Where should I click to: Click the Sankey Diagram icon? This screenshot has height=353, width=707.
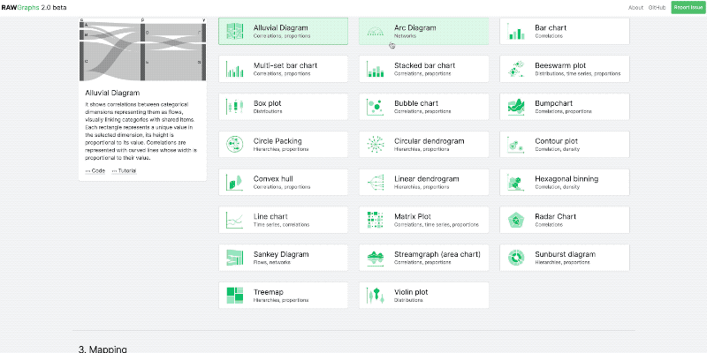click(x=234, y=258)
